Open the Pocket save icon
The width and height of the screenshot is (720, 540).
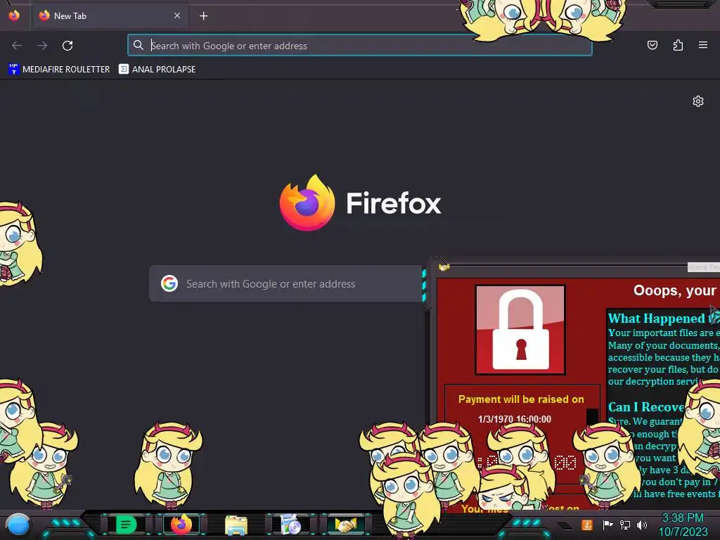point(652,45)
